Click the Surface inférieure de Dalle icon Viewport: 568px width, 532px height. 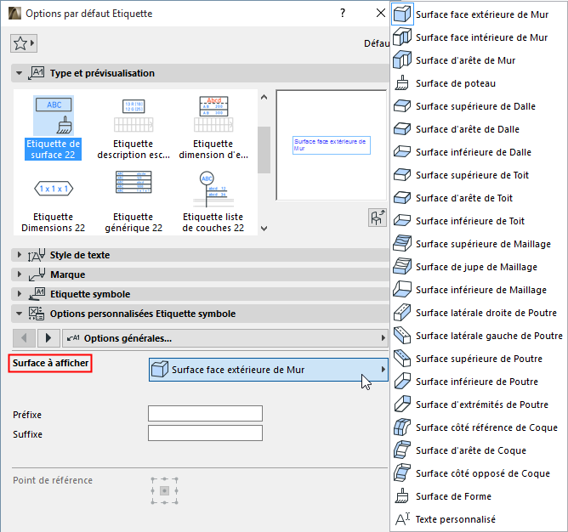(401, 152)
